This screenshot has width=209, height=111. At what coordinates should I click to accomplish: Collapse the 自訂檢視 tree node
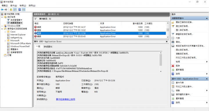click(x=2, y=17)
